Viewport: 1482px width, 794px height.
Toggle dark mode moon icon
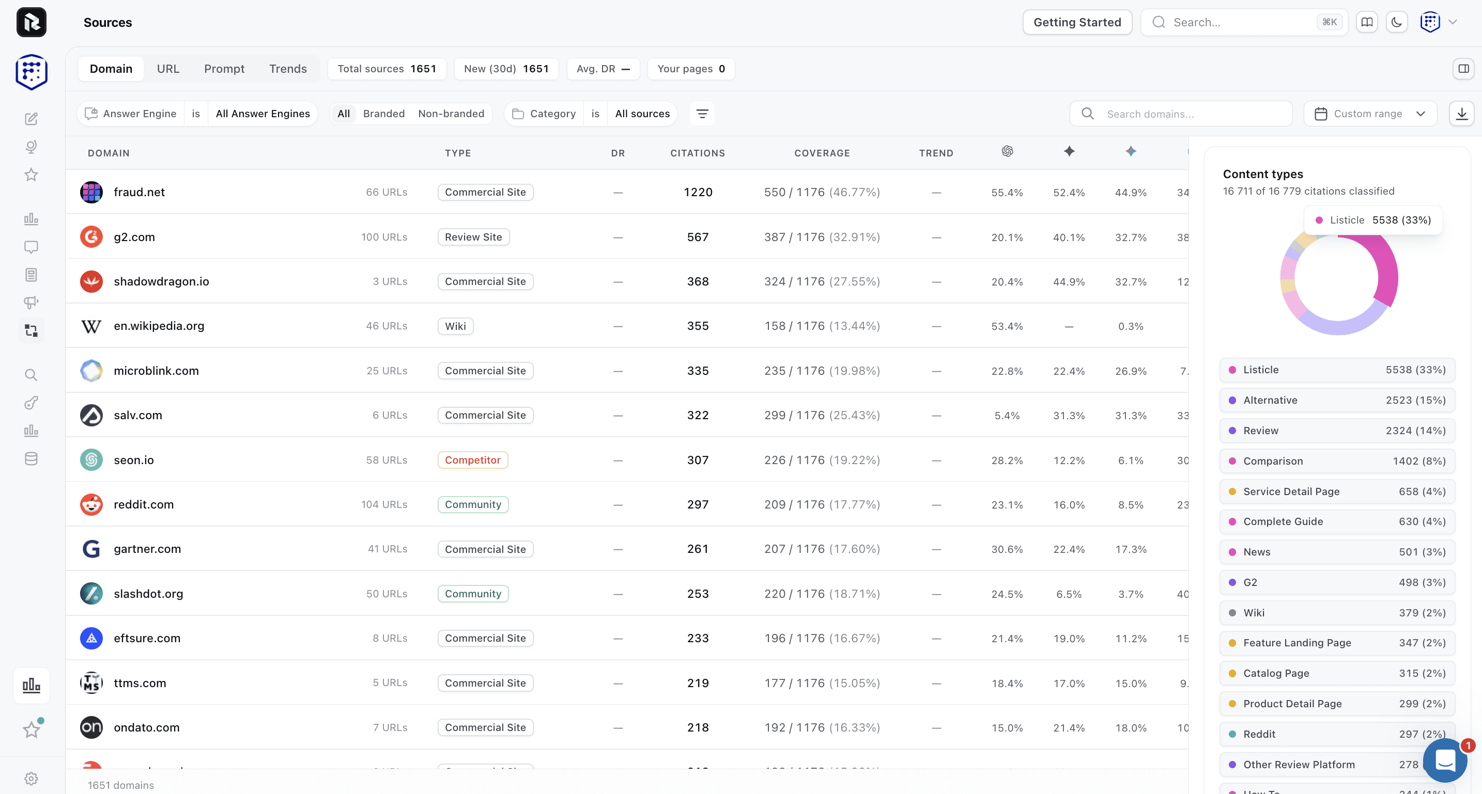pos(1397,22)
